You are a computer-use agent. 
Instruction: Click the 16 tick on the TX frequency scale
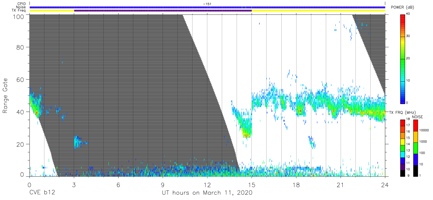pos(408,132)
